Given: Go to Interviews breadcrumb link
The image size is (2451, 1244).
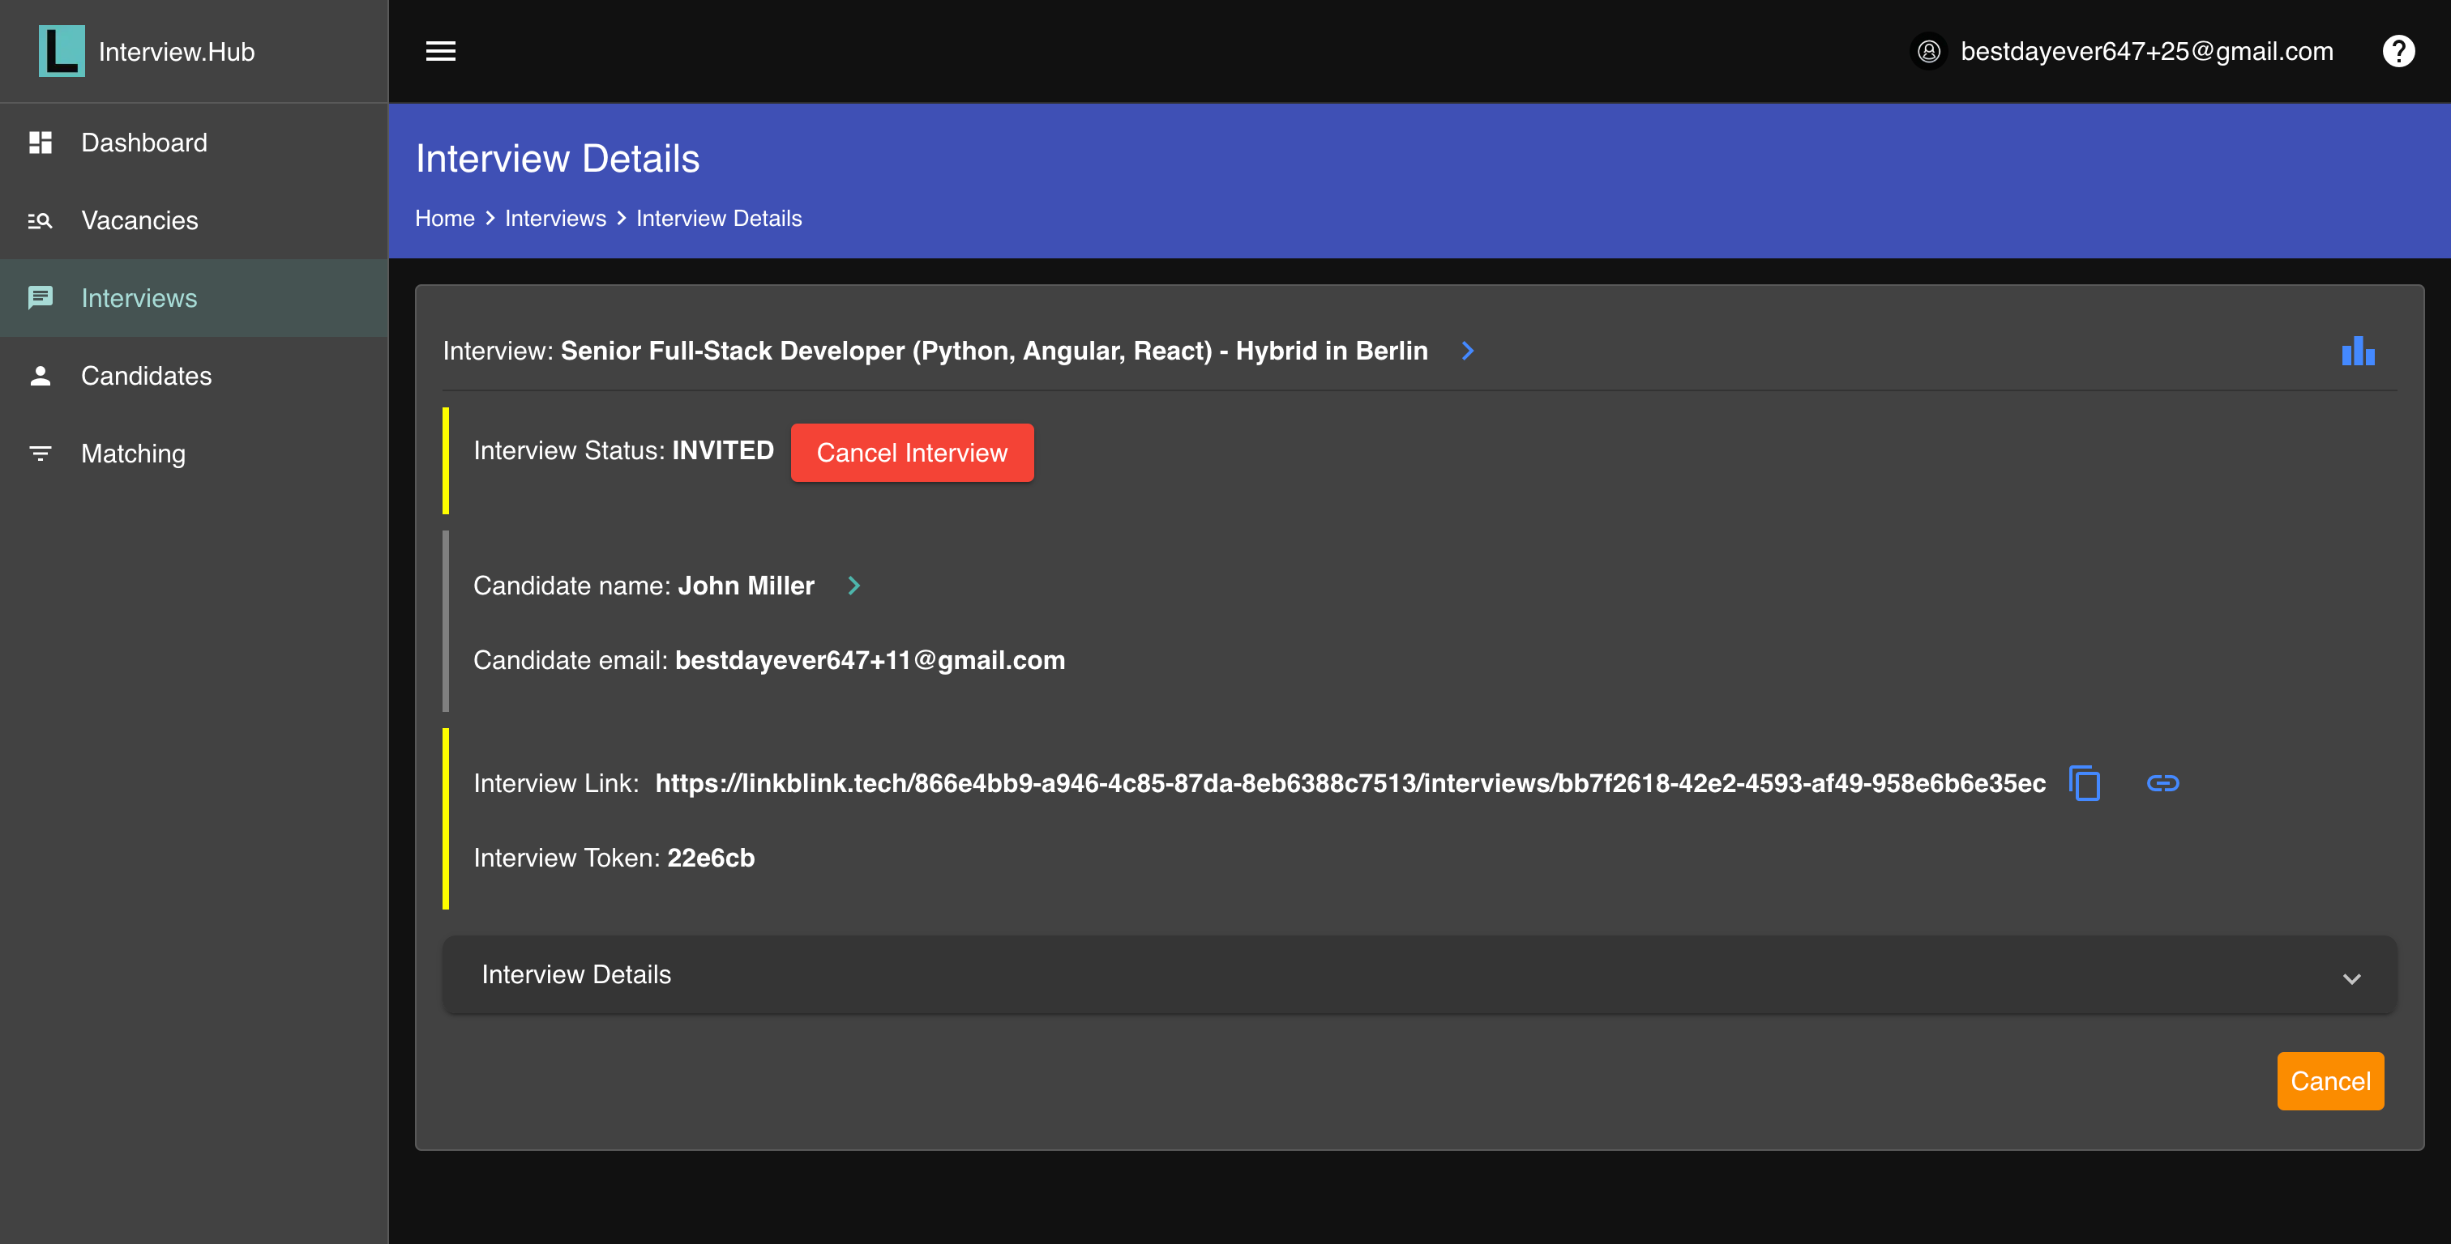Looking at the screenshot, I should (554, 219).
